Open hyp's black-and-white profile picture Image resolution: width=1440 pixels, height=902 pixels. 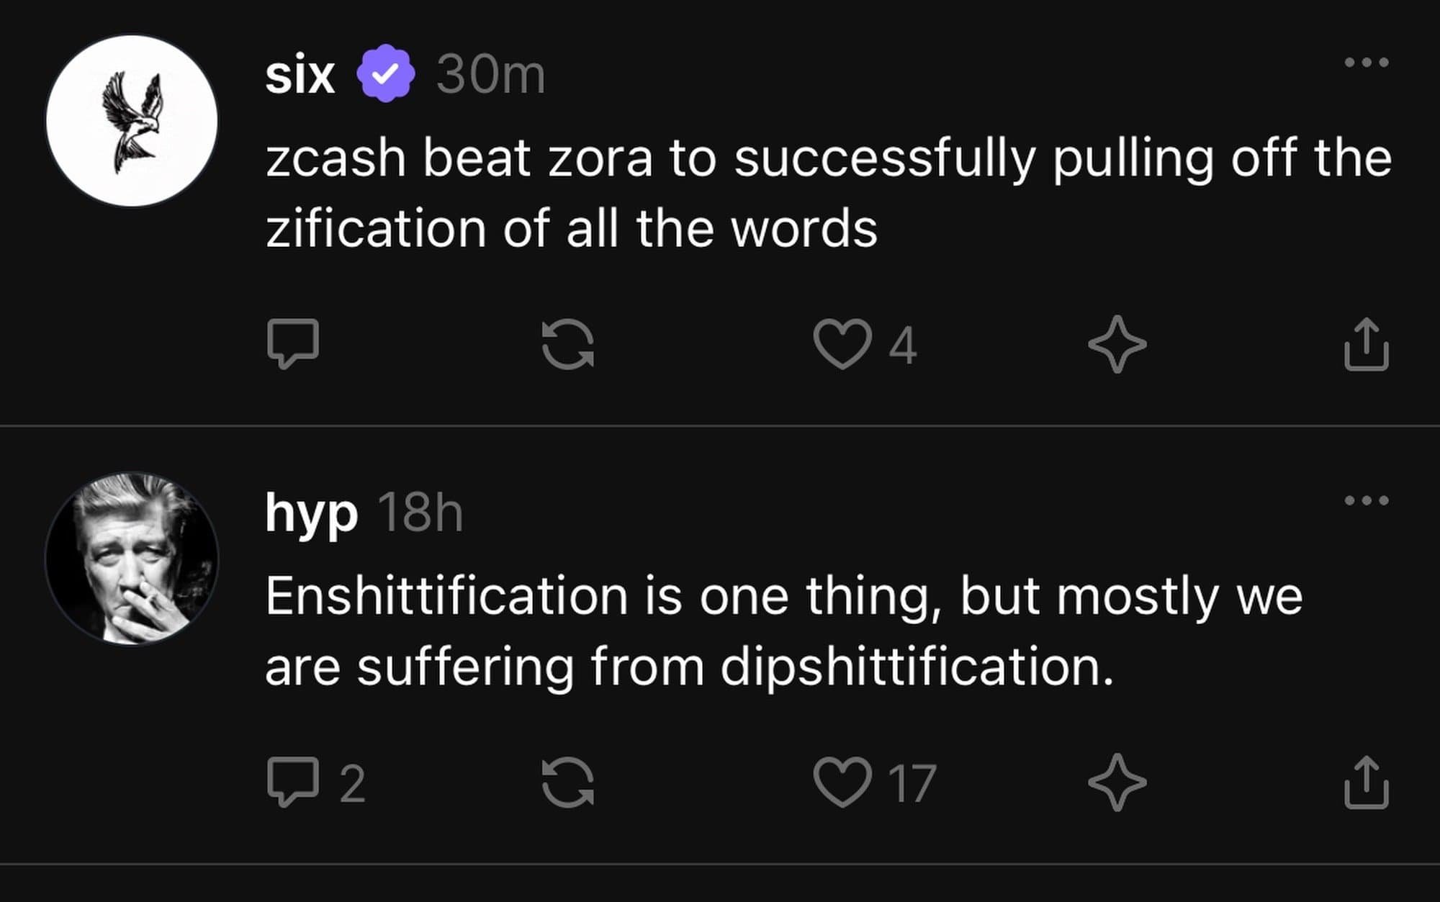click(x=132, y=559)
